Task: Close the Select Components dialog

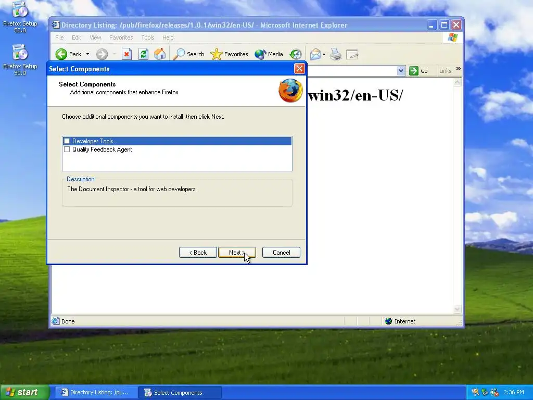Action: (x=299, y=69)
